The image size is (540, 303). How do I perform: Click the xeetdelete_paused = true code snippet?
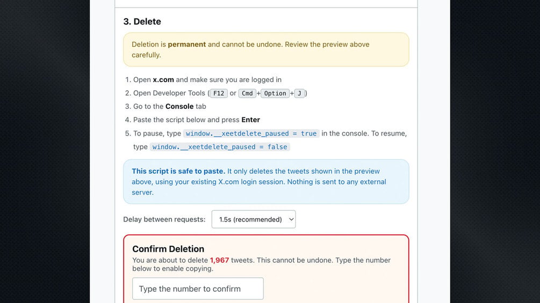[x=251, y=134]
